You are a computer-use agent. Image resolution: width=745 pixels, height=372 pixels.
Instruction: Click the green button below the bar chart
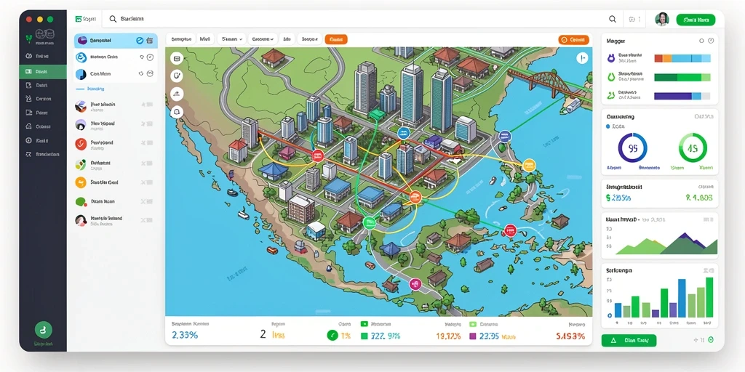(629, 340)
